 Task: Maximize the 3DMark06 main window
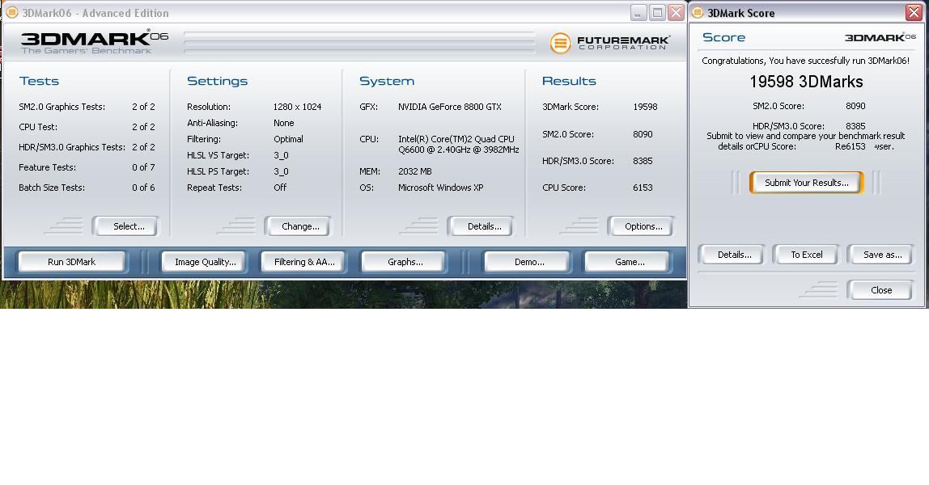click(x=657, y=12)
